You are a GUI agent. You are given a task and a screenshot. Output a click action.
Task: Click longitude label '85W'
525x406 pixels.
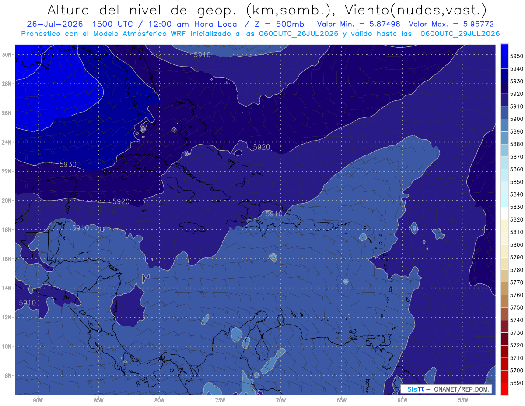tap(98, 401)
